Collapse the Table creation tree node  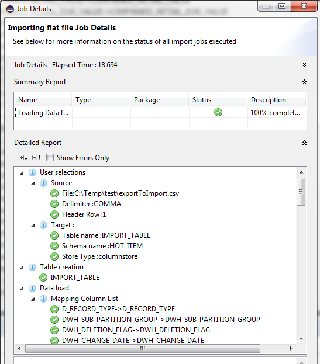coord(22,268)
